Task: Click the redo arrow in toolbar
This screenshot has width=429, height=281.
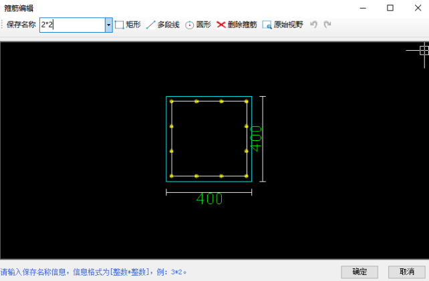Action: pyautogui.click(x=327, y=25)
